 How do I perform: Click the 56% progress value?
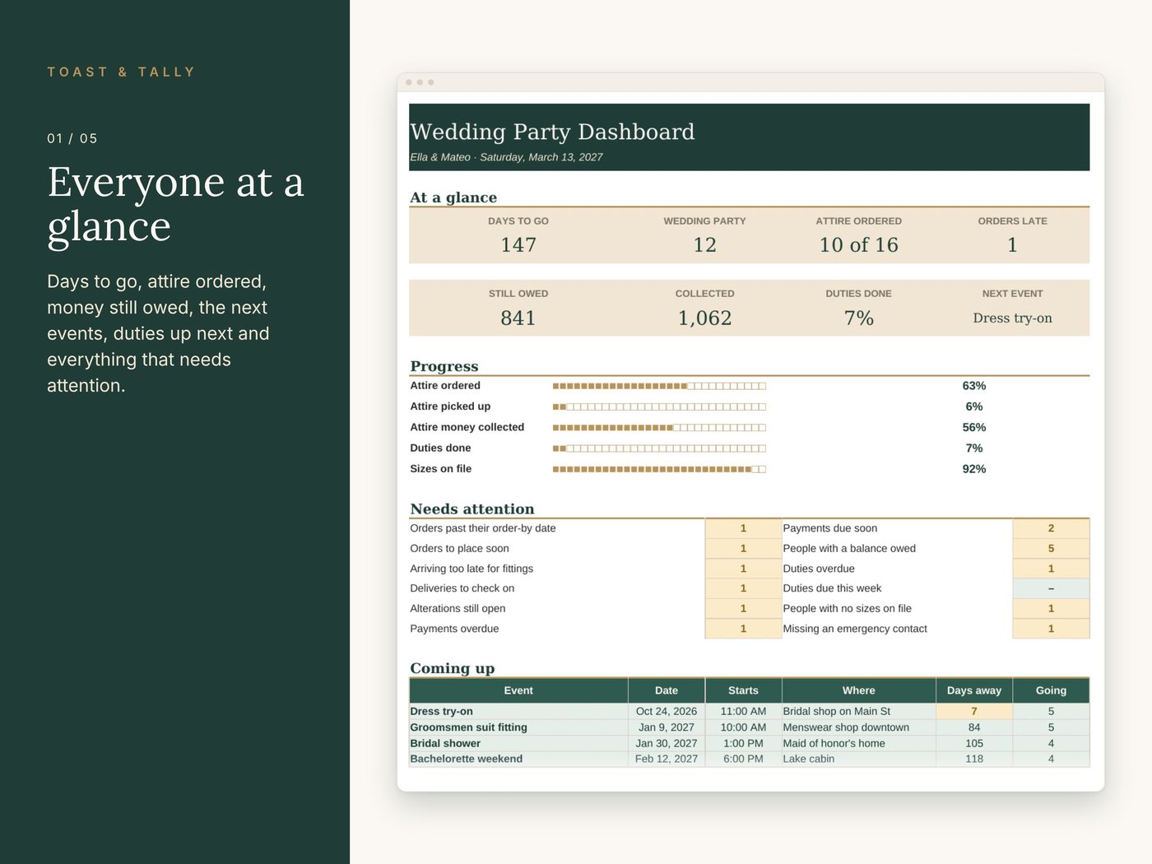[x=974, y=427]
